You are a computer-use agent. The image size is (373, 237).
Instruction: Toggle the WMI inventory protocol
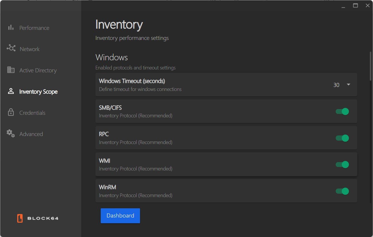tap(342, 164)
